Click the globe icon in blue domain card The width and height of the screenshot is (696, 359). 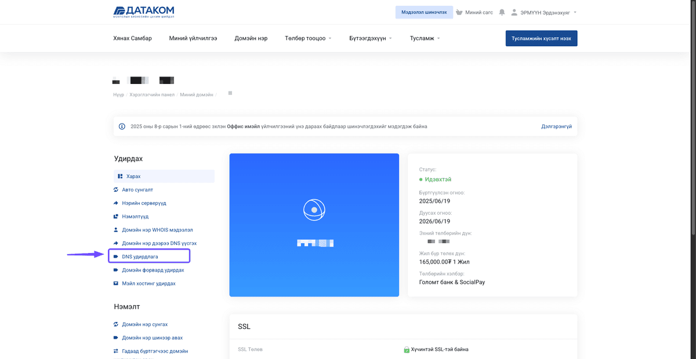314,210
